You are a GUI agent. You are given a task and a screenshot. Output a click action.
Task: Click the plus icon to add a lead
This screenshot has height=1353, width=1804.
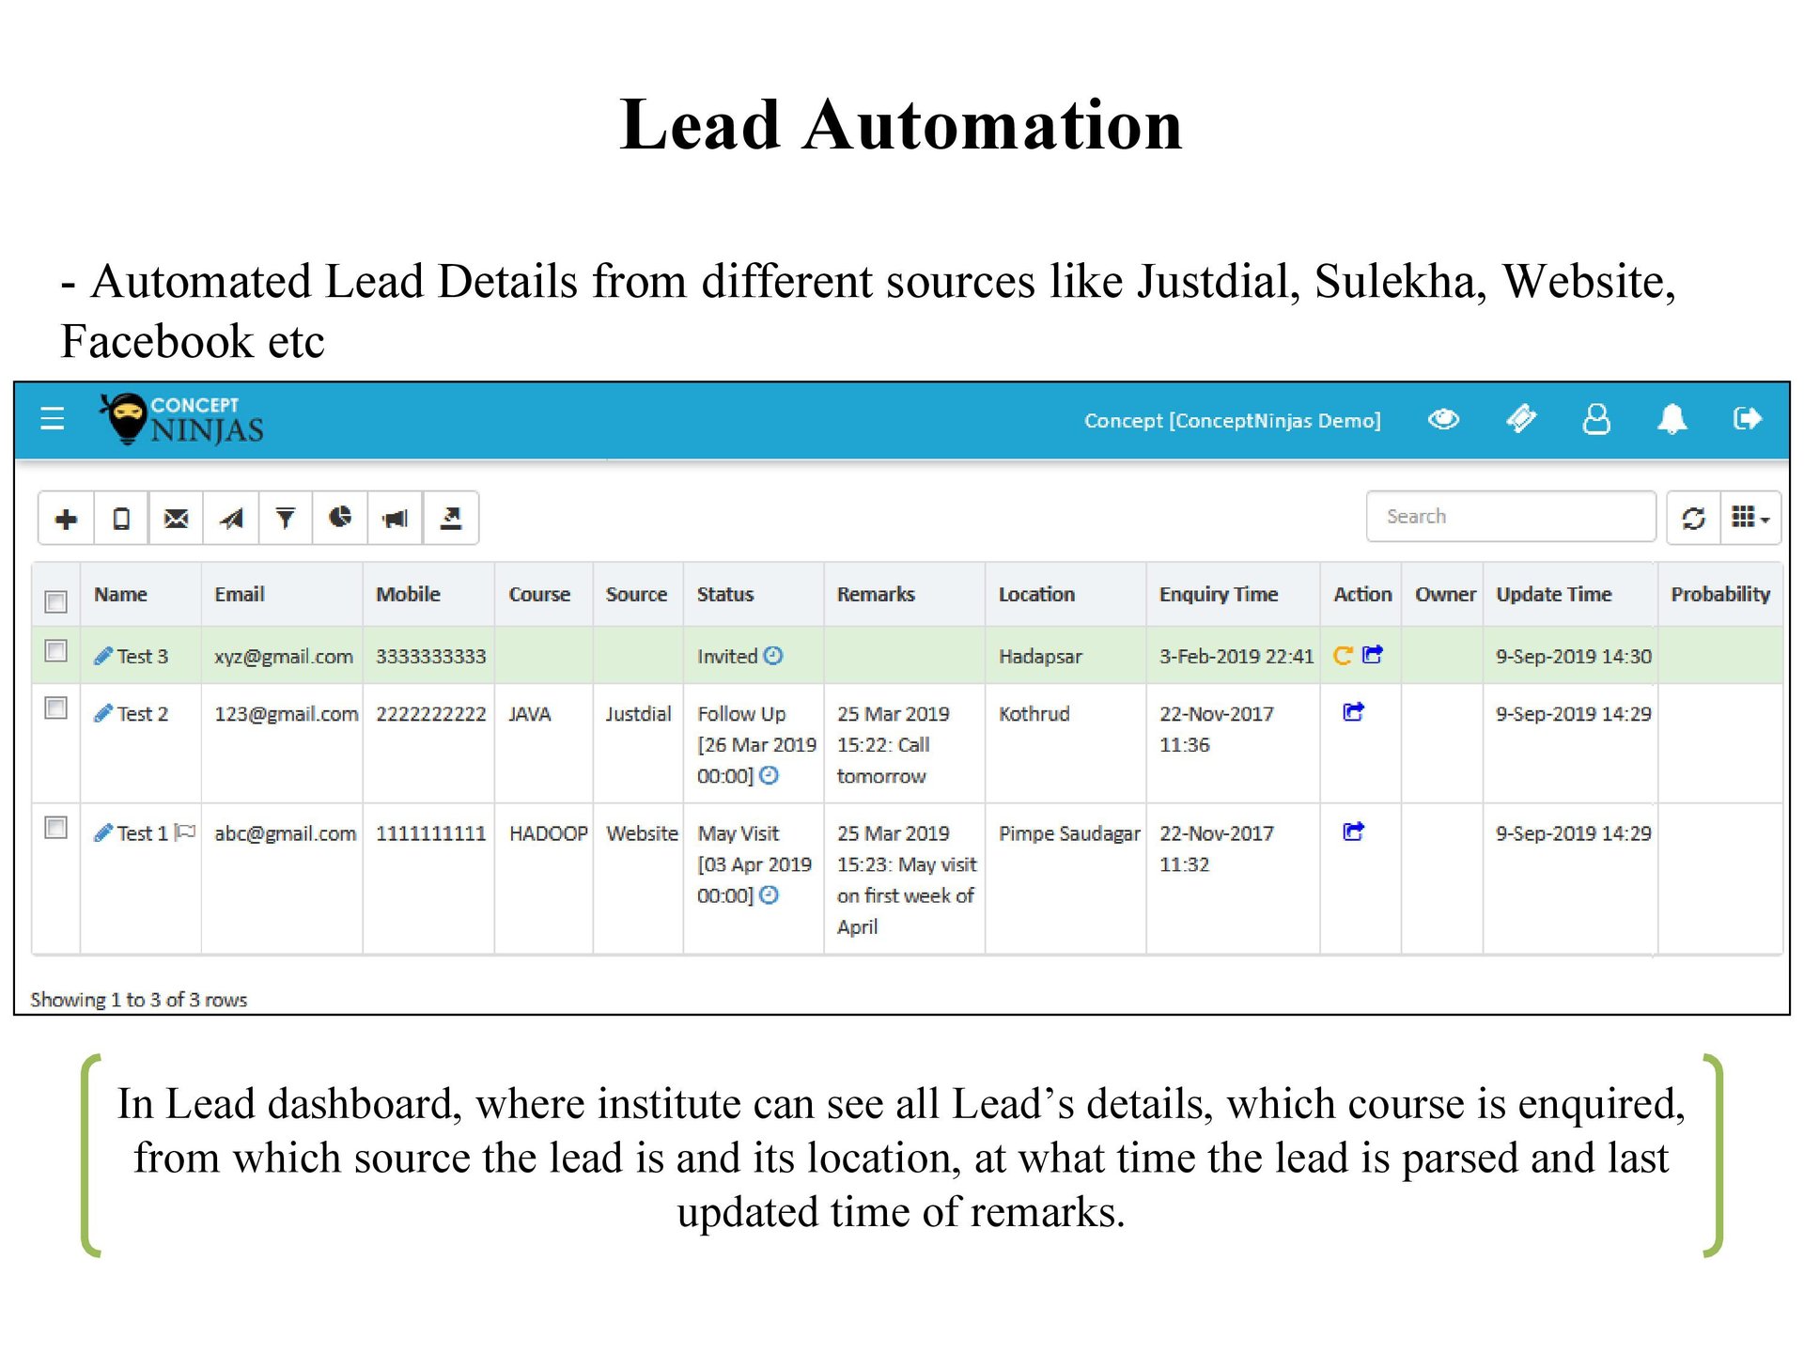click(x=66, y=519)
